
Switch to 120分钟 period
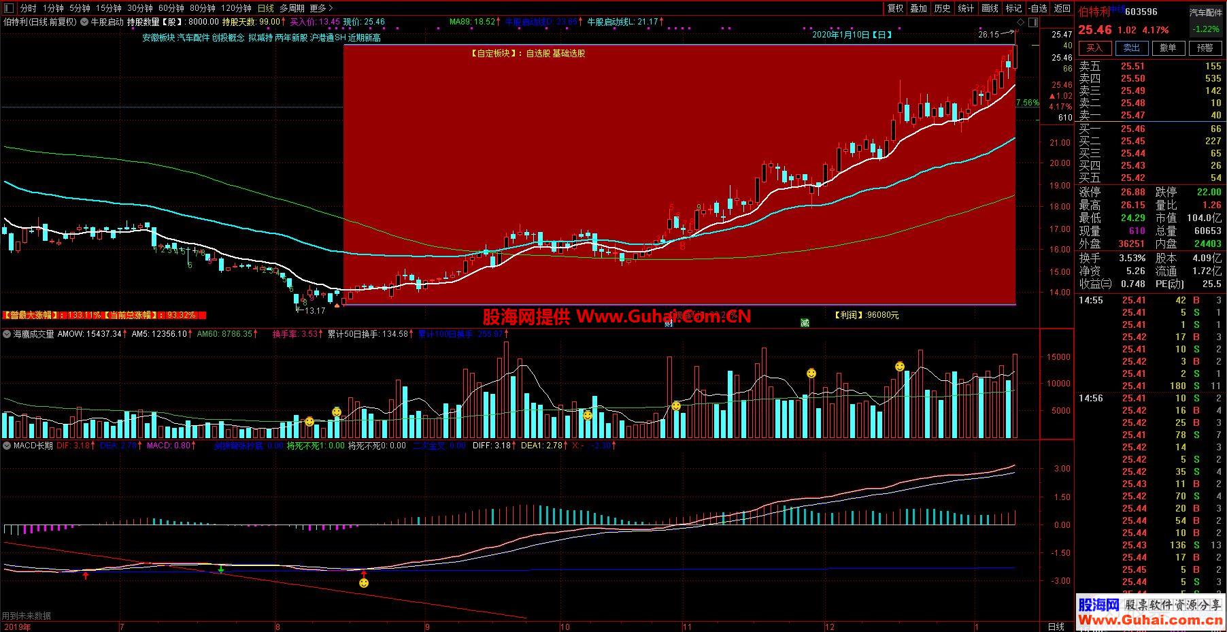click(x=236, y=8)
